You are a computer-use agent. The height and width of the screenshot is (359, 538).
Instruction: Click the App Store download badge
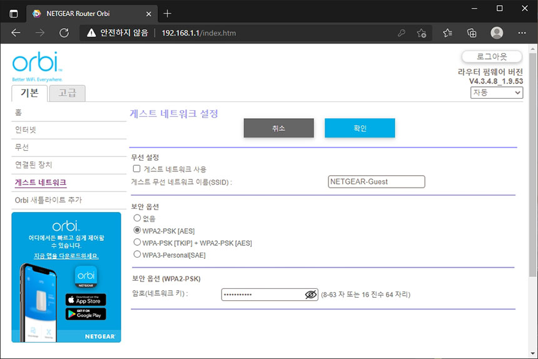(86, 300)
